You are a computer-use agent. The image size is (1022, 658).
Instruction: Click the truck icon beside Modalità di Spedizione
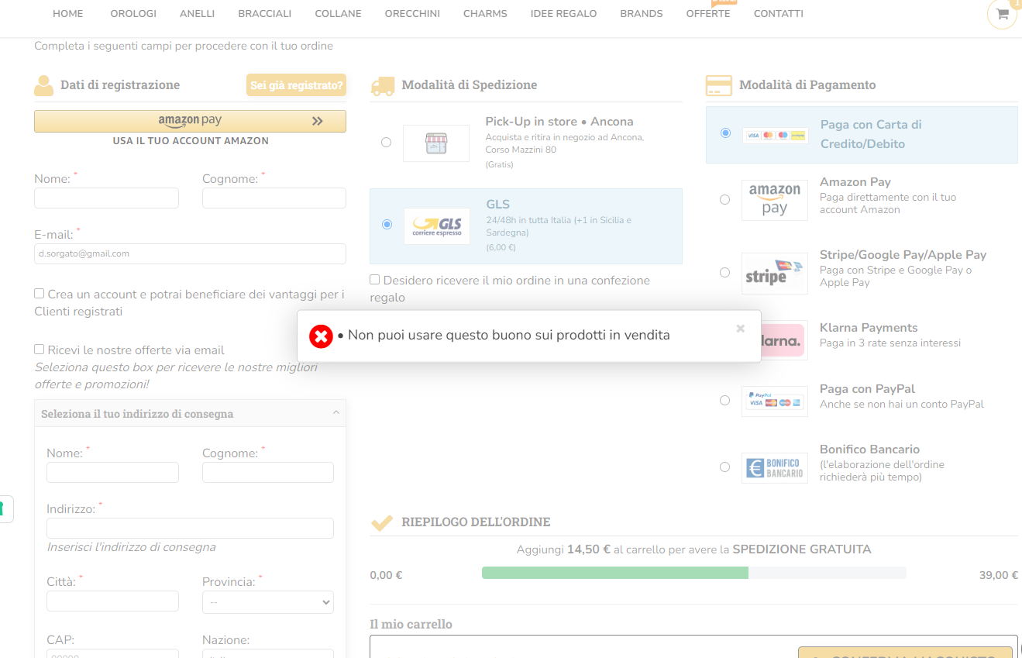[x=383, y=86]
